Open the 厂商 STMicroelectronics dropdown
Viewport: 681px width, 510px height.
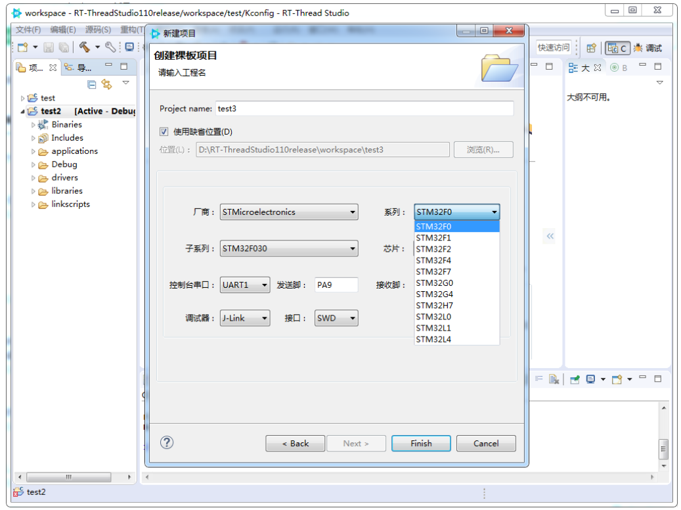(289, 212)
